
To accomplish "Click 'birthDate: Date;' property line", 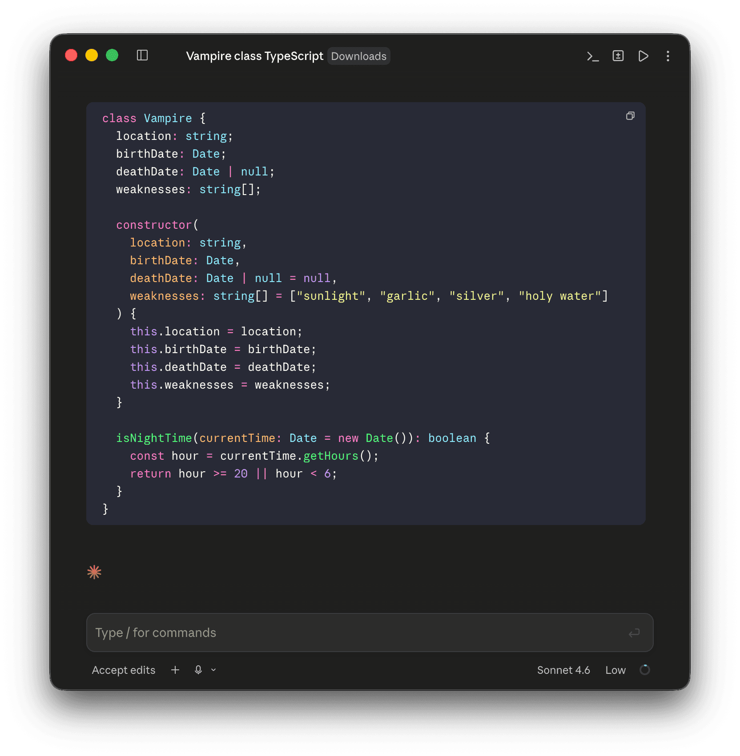I will point(171,154).
